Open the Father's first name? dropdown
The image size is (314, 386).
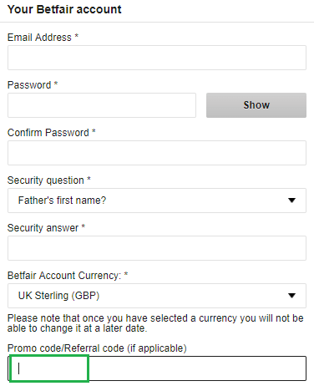[157, 201]
